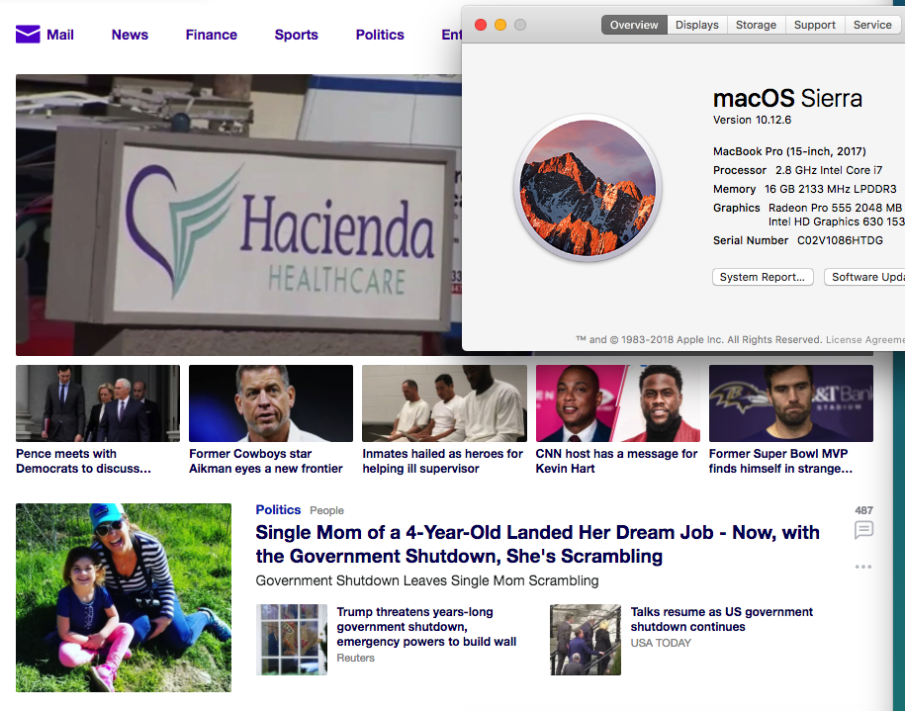905x711 pixels.
Task: Switch to the Overview tab
Action: click(634, 25)
